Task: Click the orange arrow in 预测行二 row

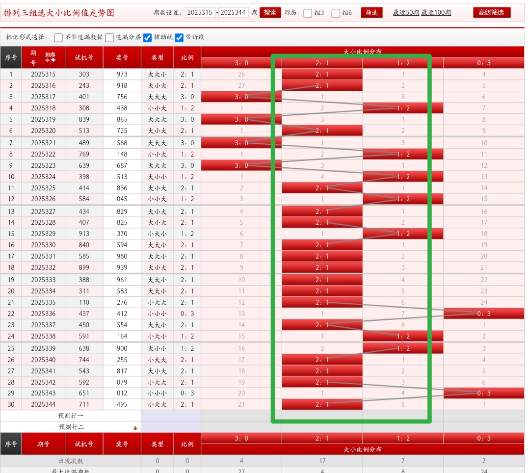Action: [135, 428]
